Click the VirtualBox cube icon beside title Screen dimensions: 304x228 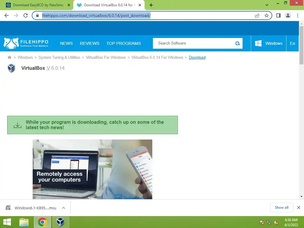point(11,68)
